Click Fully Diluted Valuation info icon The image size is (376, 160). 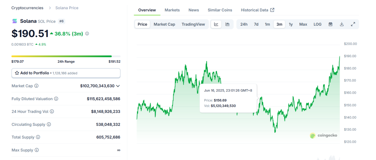tap(56, 99)
